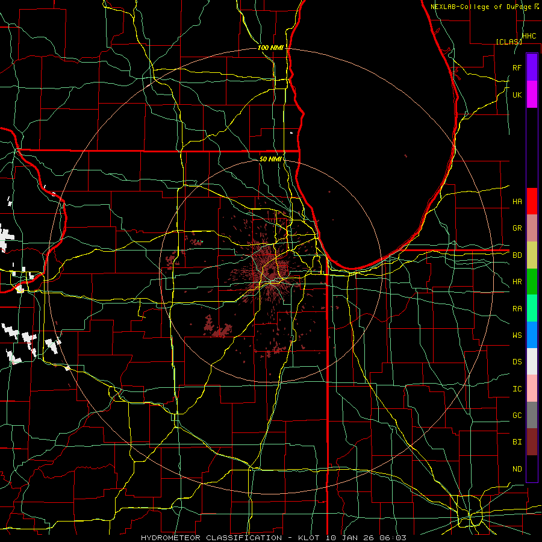This screenshot has width=542, height=542.
Task: Click the BI brown legend swatch
Action: click(x=532, y=442)
